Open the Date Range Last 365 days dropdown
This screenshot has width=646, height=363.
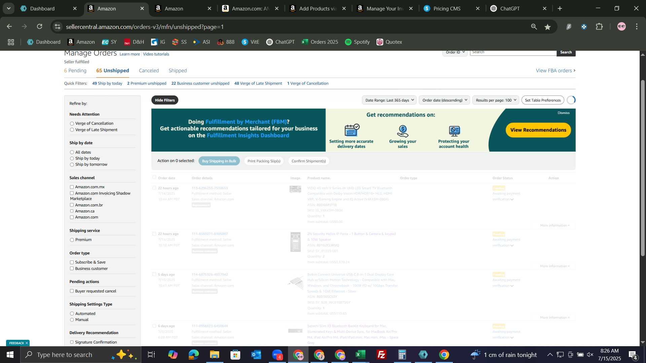click(389, 100)
